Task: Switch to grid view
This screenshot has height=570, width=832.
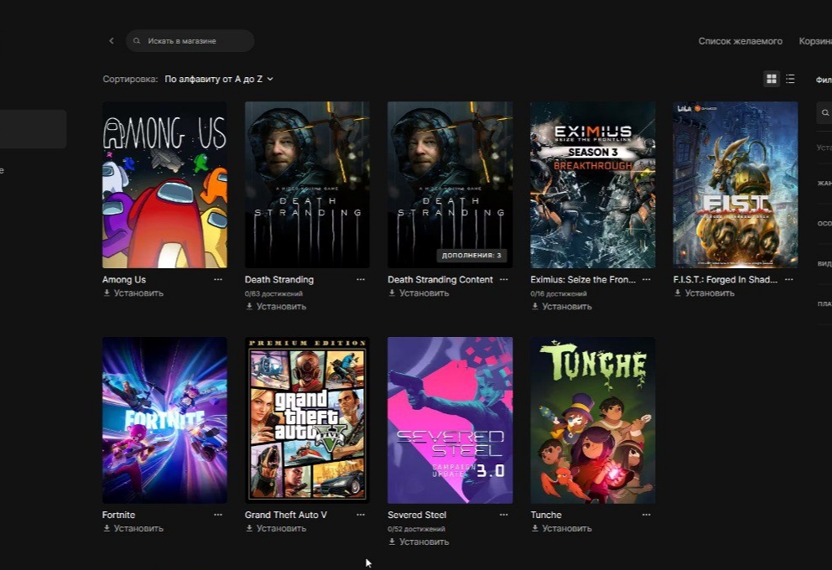Action: pyautogui.click(x=772, y=79)
